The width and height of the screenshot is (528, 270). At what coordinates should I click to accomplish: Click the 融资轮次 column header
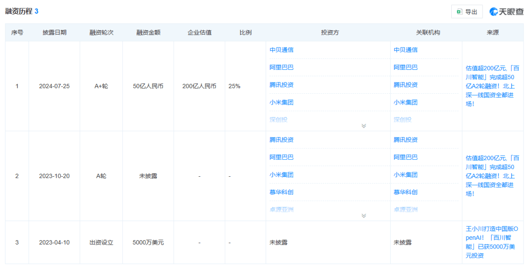point(101,33)
